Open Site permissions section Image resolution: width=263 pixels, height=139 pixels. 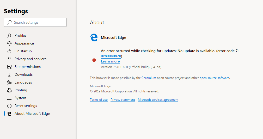tap(28, 67)
